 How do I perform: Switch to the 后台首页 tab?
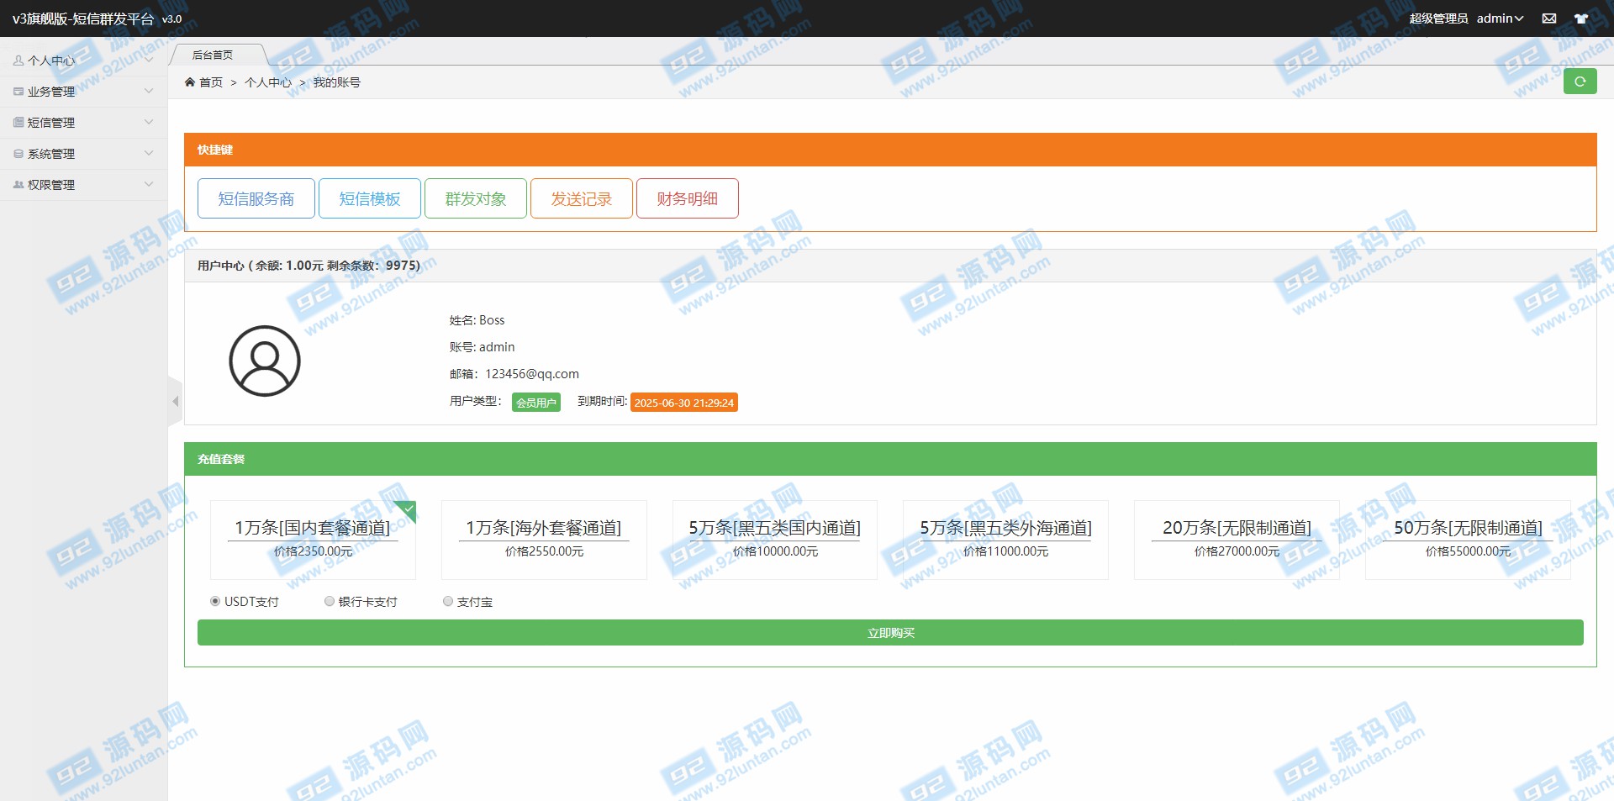pyautogui.click(x=213, y=55)
